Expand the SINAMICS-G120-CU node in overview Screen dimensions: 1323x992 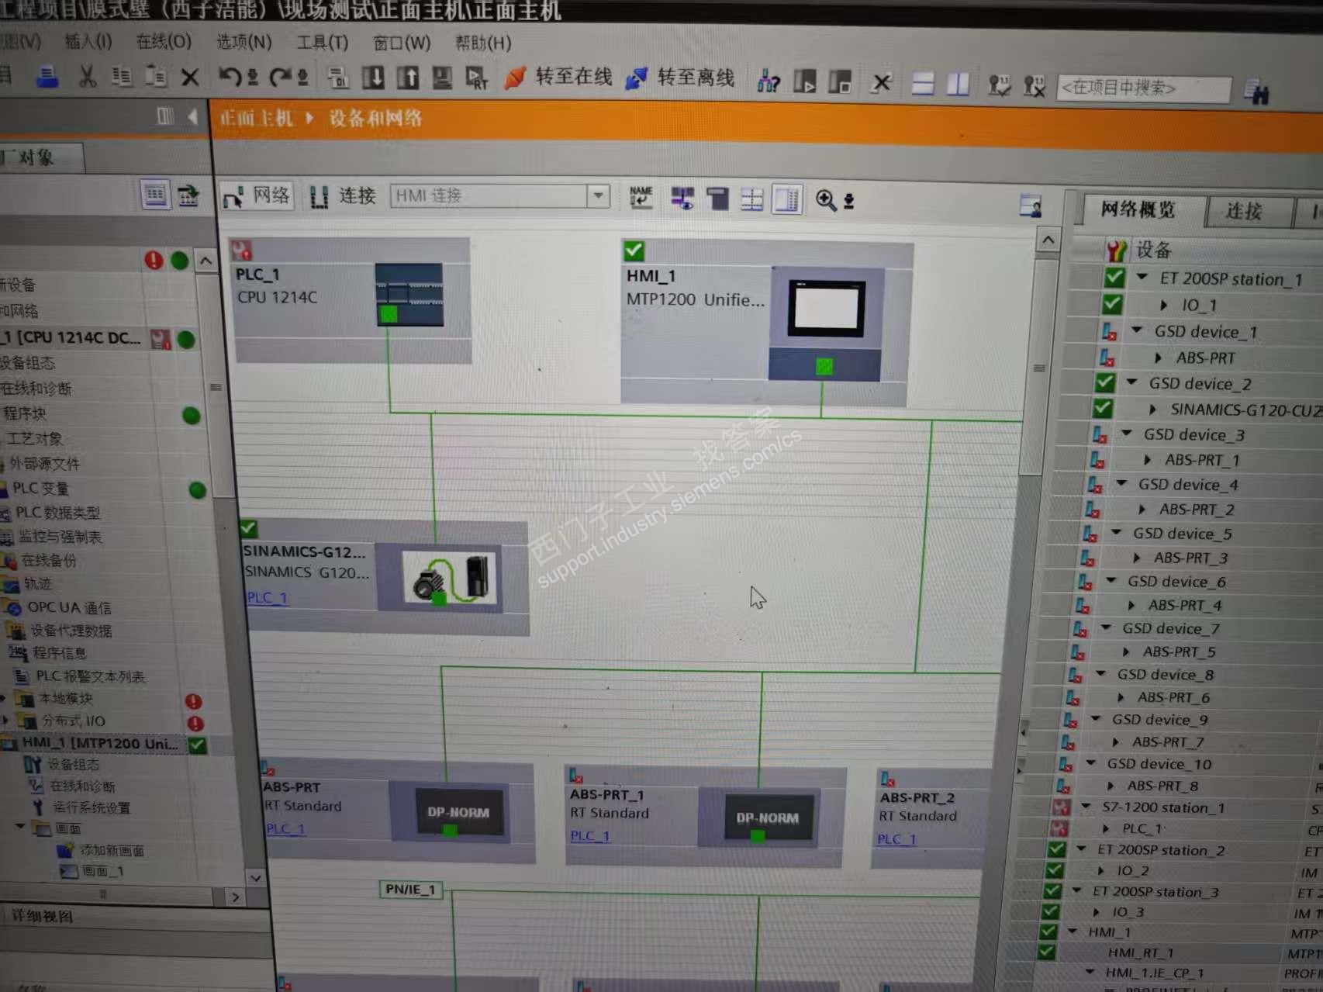tap(1152, 409)
